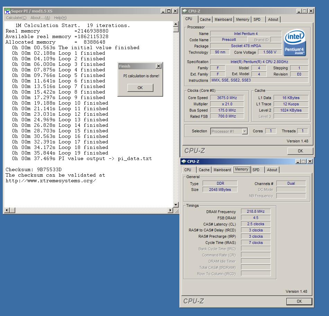Click the Bus Speed value 175.0 MHz
Image resolution: width=329 pixels, height=316 pixels.
pos(227,110)
